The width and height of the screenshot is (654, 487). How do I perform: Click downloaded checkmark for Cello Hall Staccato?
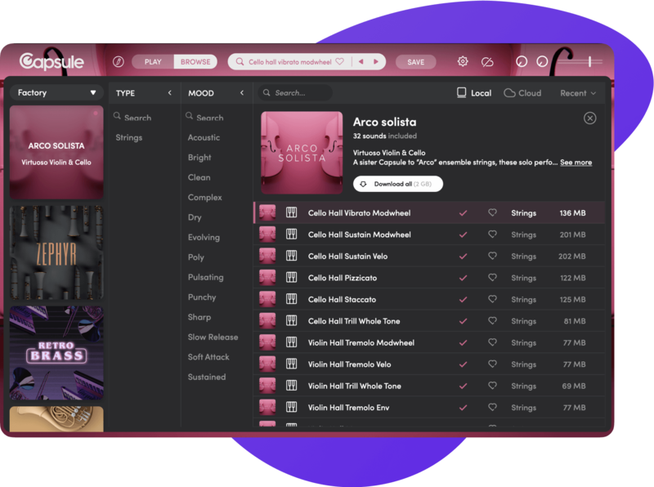click(463, 299)
